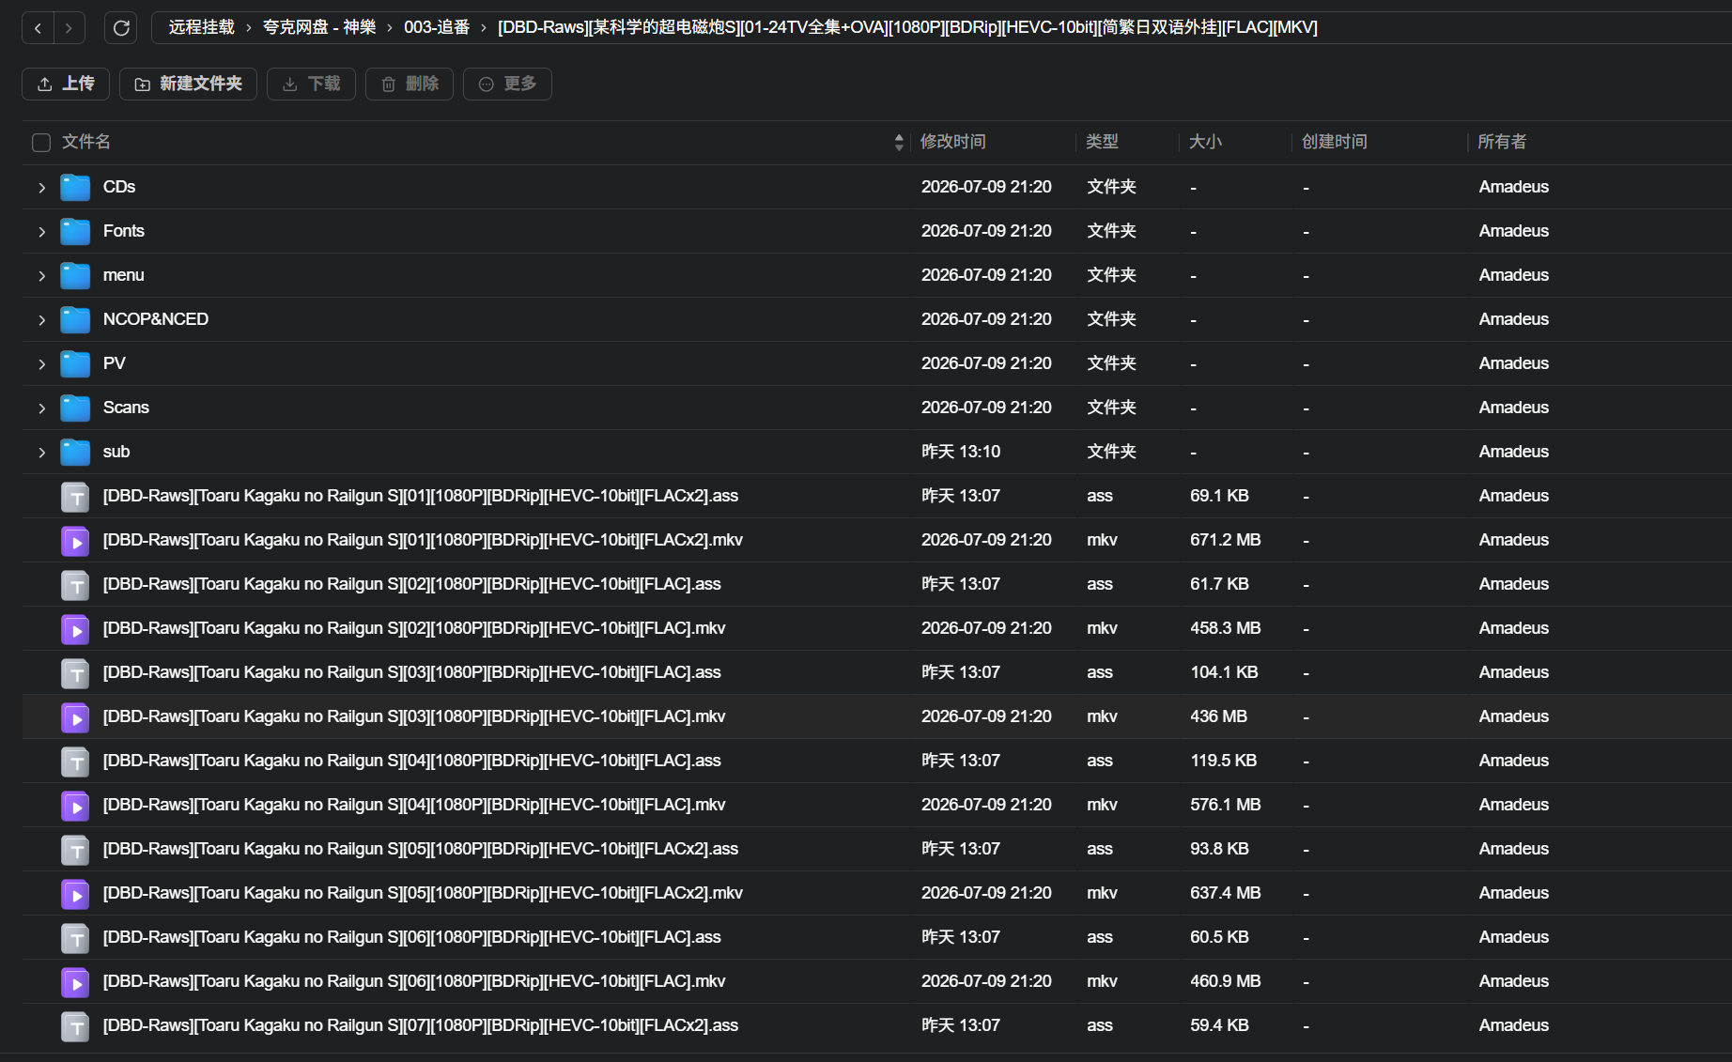Click the refresh icon in navigation bar
The image size is (1732, 1062).
(121, 28)
